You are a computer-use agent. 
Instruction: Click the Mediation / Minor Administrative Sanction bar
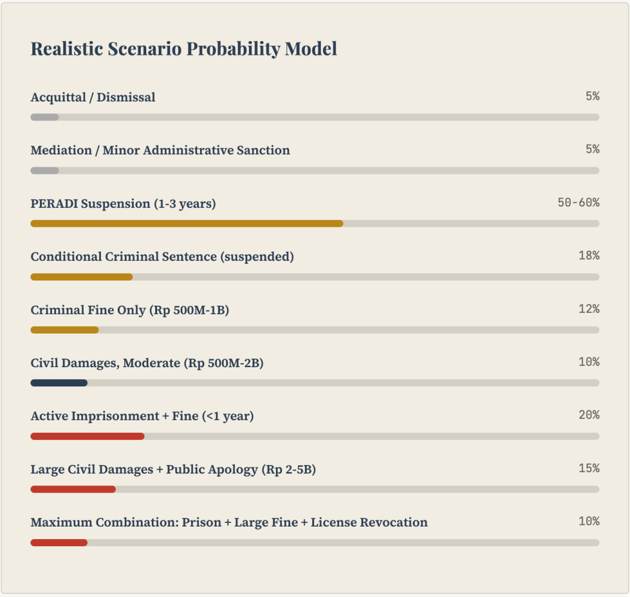[x=315, y=171]
